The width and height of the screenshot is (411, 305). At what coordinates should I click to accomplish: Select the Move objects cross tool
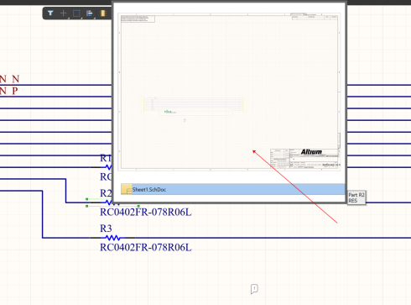[x=64, y=13]
